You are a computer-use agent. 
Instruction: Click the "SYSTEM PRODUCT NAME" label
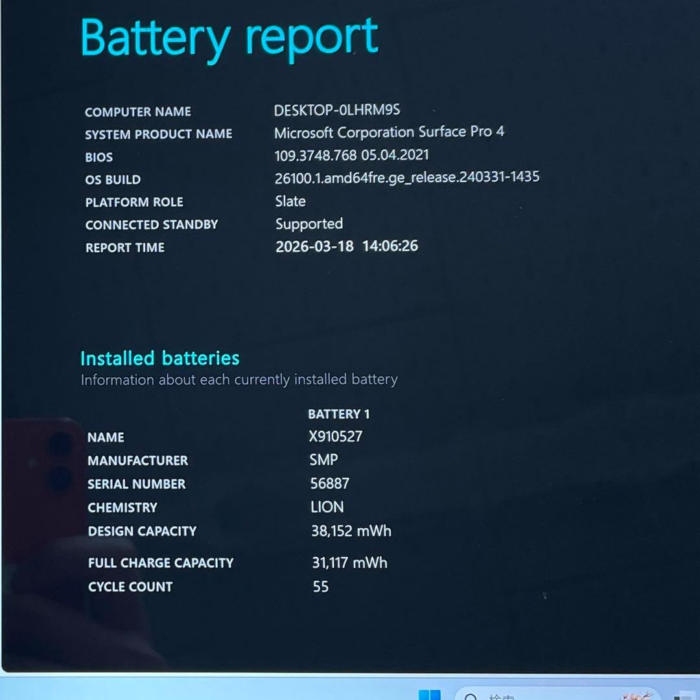click(x=159, y=134)
